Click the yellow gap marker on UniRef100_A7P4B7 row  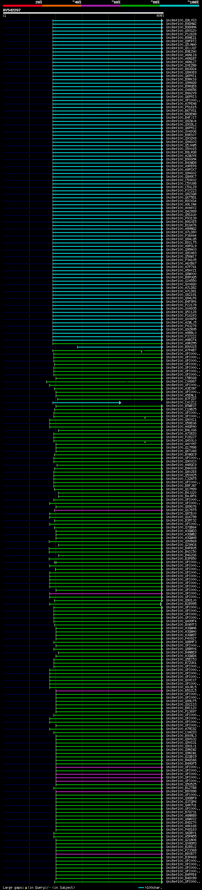tap(142, 352)
